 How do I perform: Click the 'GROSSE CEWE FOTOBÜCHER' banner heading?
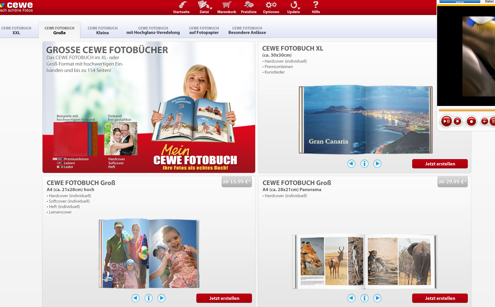pos(107,50)
